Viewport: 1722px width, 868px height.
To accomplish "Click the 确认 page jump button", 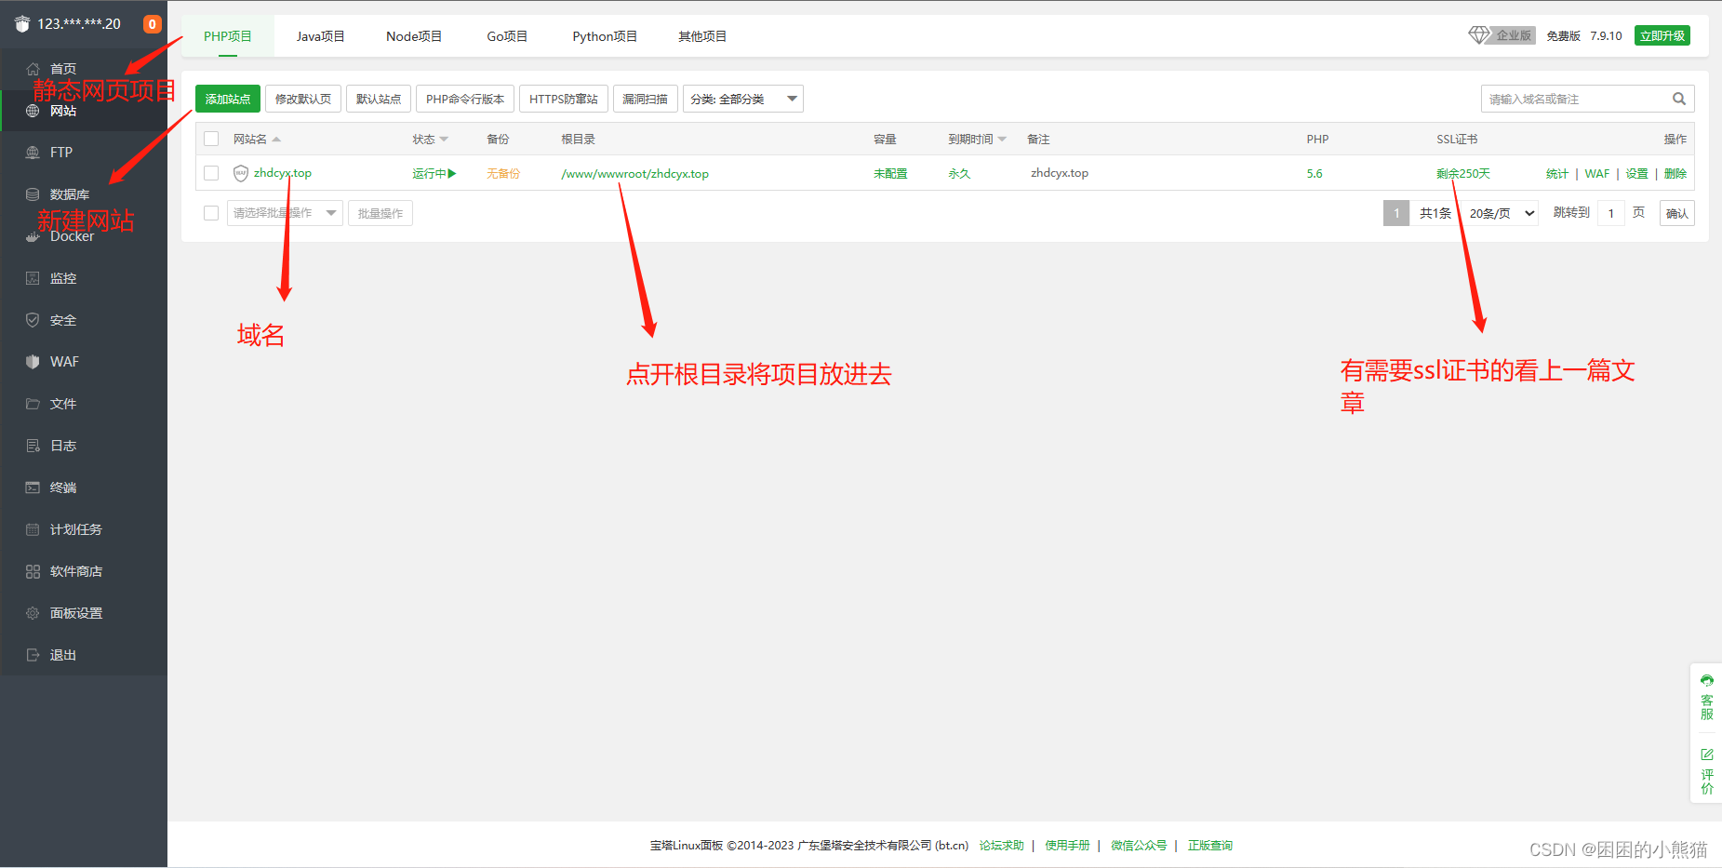I will 1676,213.
